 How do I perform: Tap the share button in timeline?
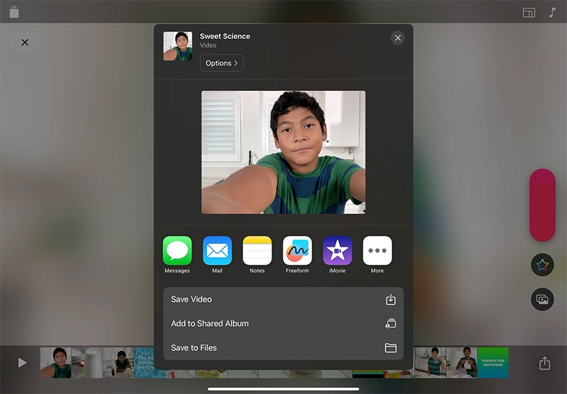point(545,363)
